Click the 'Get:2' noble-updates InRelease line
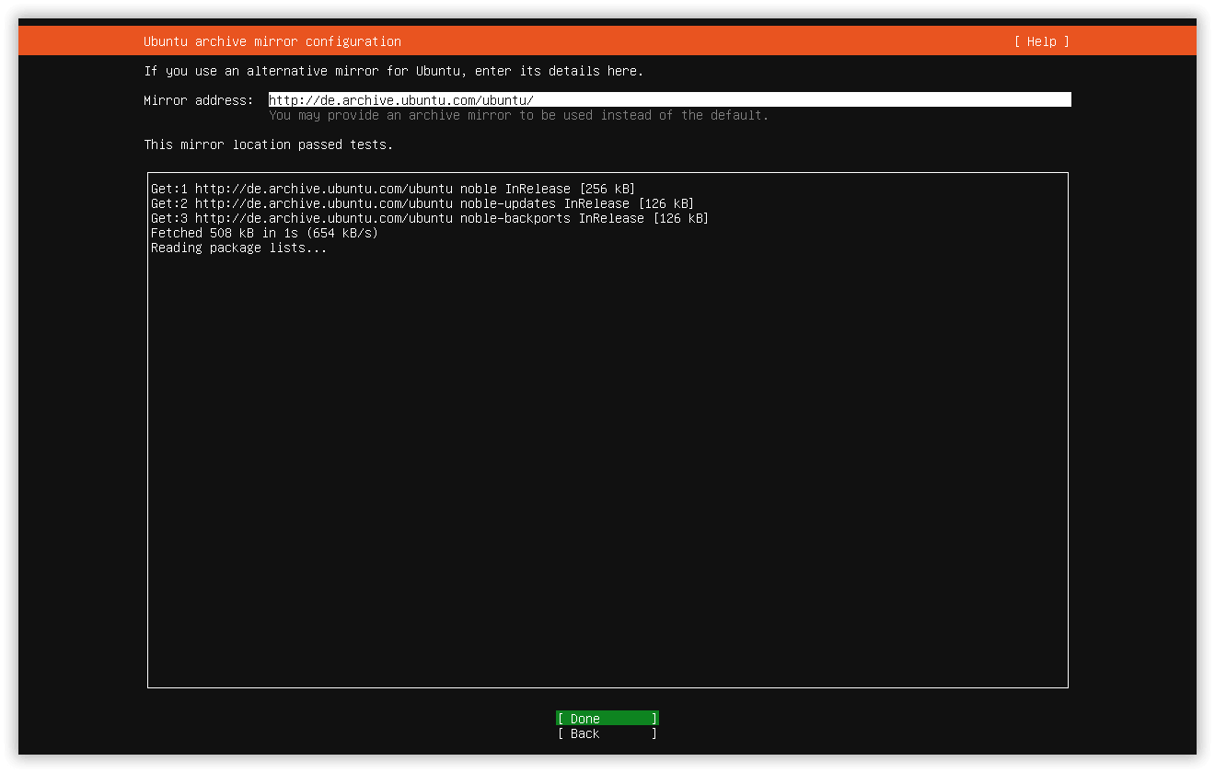 tap(422, 203)
